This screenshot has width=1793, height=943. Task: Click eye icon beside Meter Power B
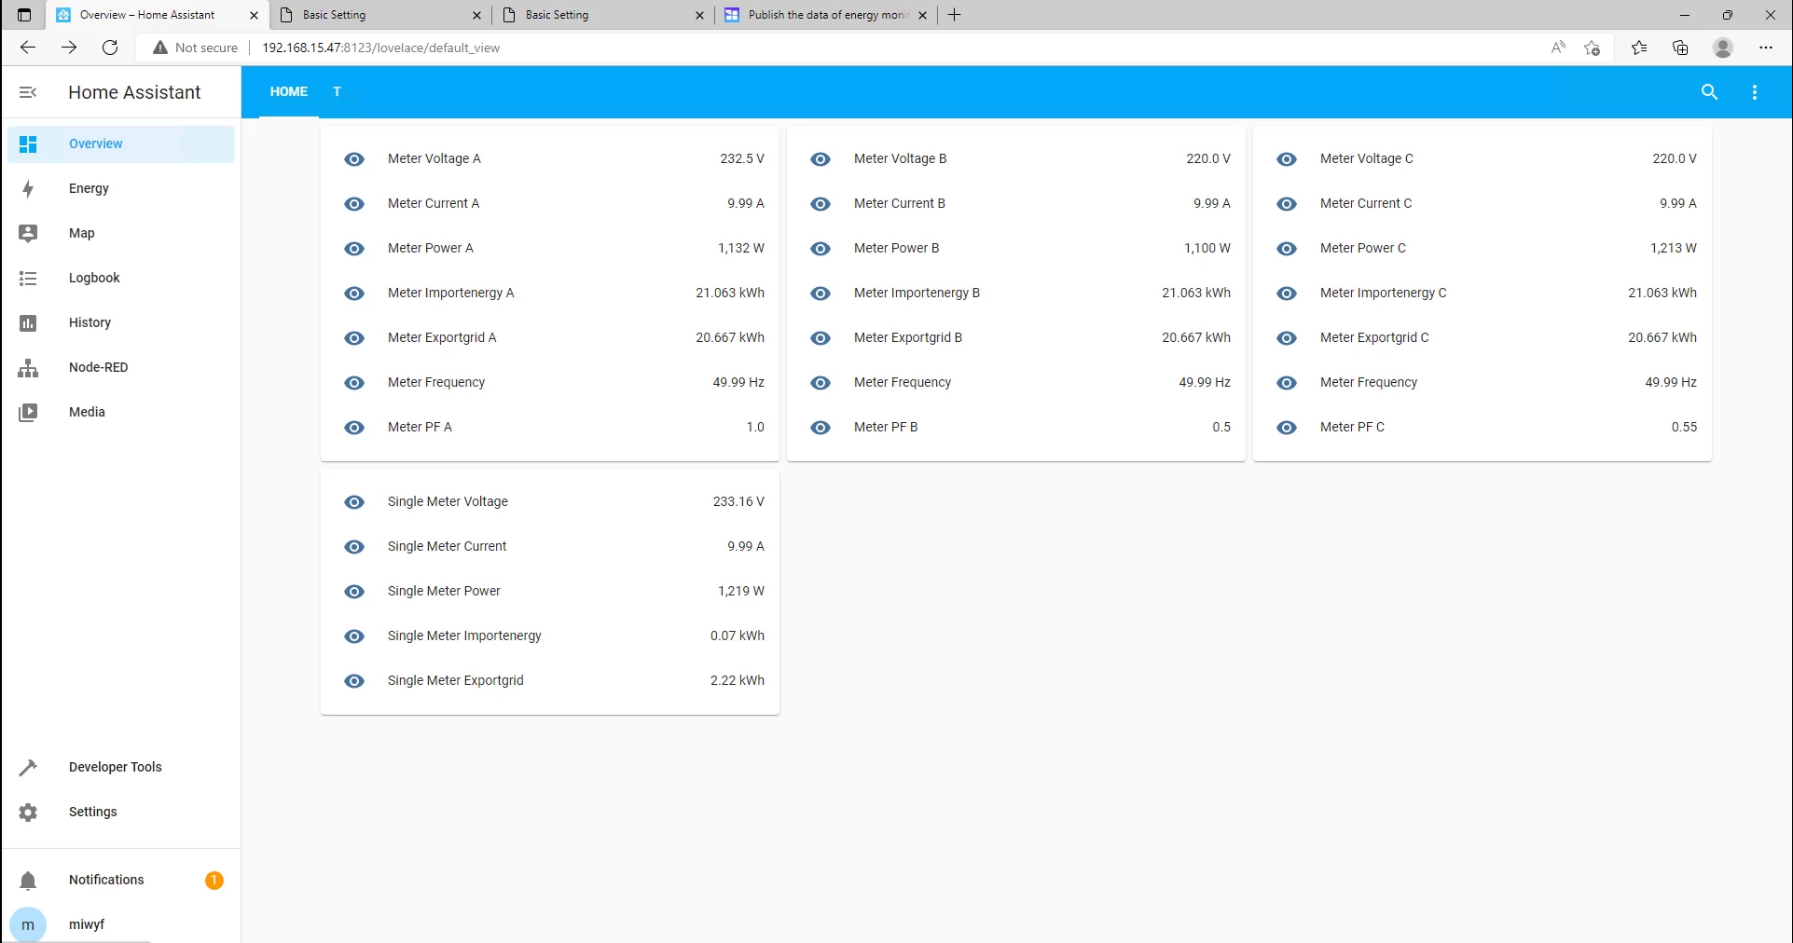coord(821,249)
